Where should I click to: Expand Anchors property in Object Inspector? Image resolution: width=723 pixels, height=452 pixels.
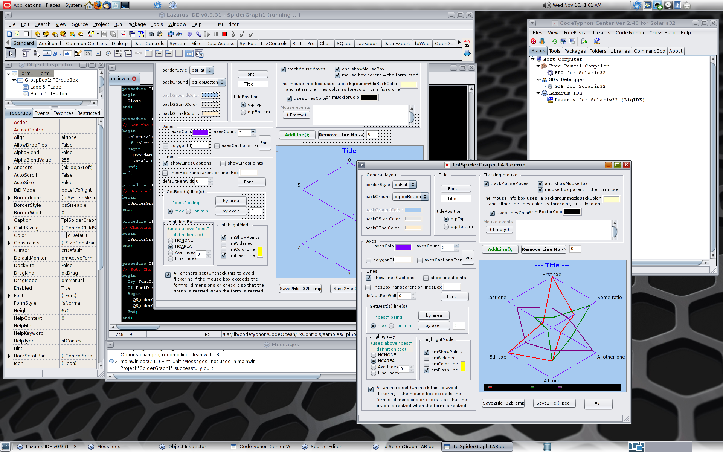coord(9,168)
